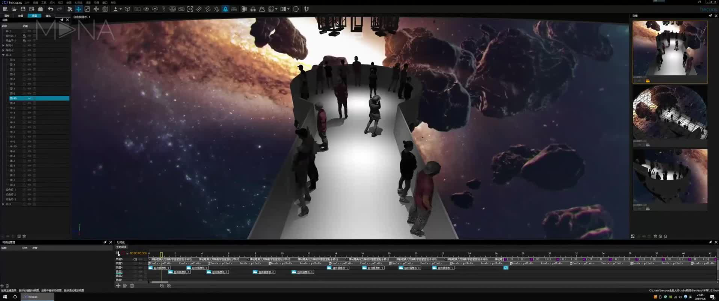
Task: Open a project with the folder icon
Action: [x=14, y=9]
